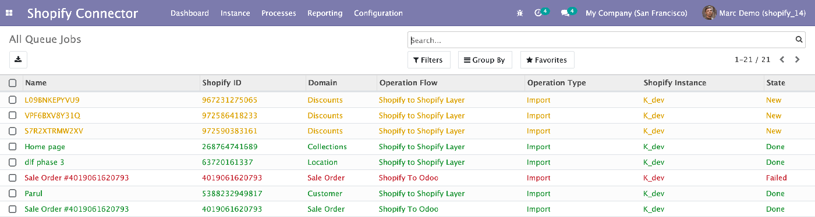Open record L09BNKEPYVU9
This screenshot has height=217, width=815.
click(x=52, y=100)
